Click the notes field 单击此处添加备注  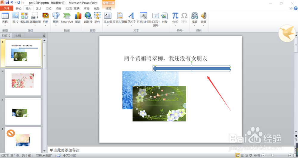tap(171, 150)
